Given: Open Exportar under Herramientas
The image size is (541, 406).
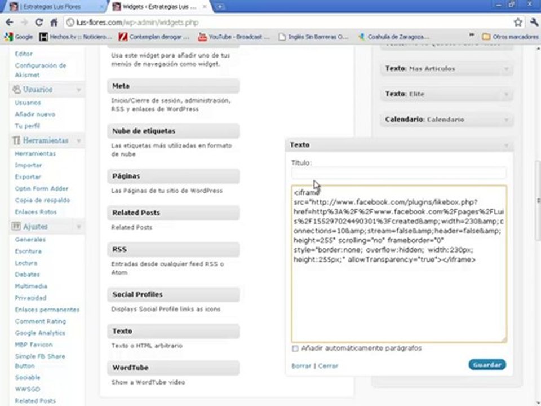Looking at the screenshot, I should tap(28, 177).
